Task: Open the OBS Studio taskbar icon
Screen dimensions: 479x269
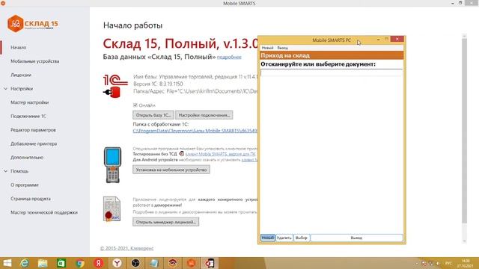Action: point(135,263)
